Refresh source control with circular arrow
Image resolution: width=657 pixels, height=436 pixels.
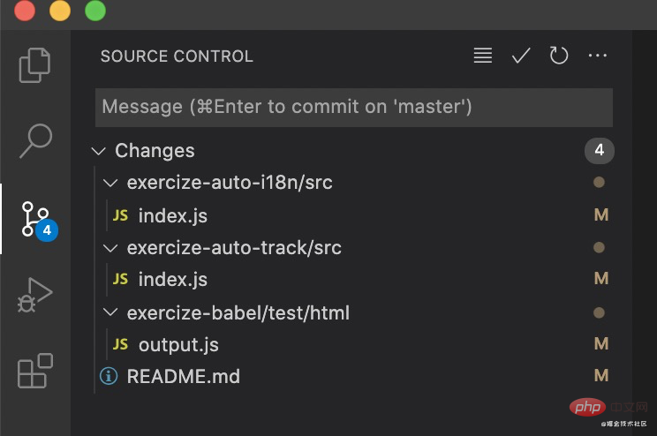pos(559,56)
